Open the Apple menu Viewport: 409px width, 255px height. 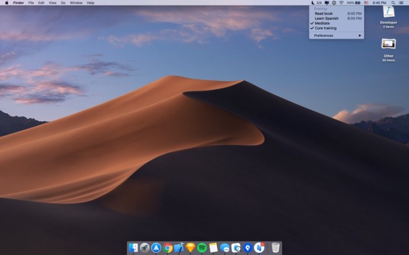[5, 3]
